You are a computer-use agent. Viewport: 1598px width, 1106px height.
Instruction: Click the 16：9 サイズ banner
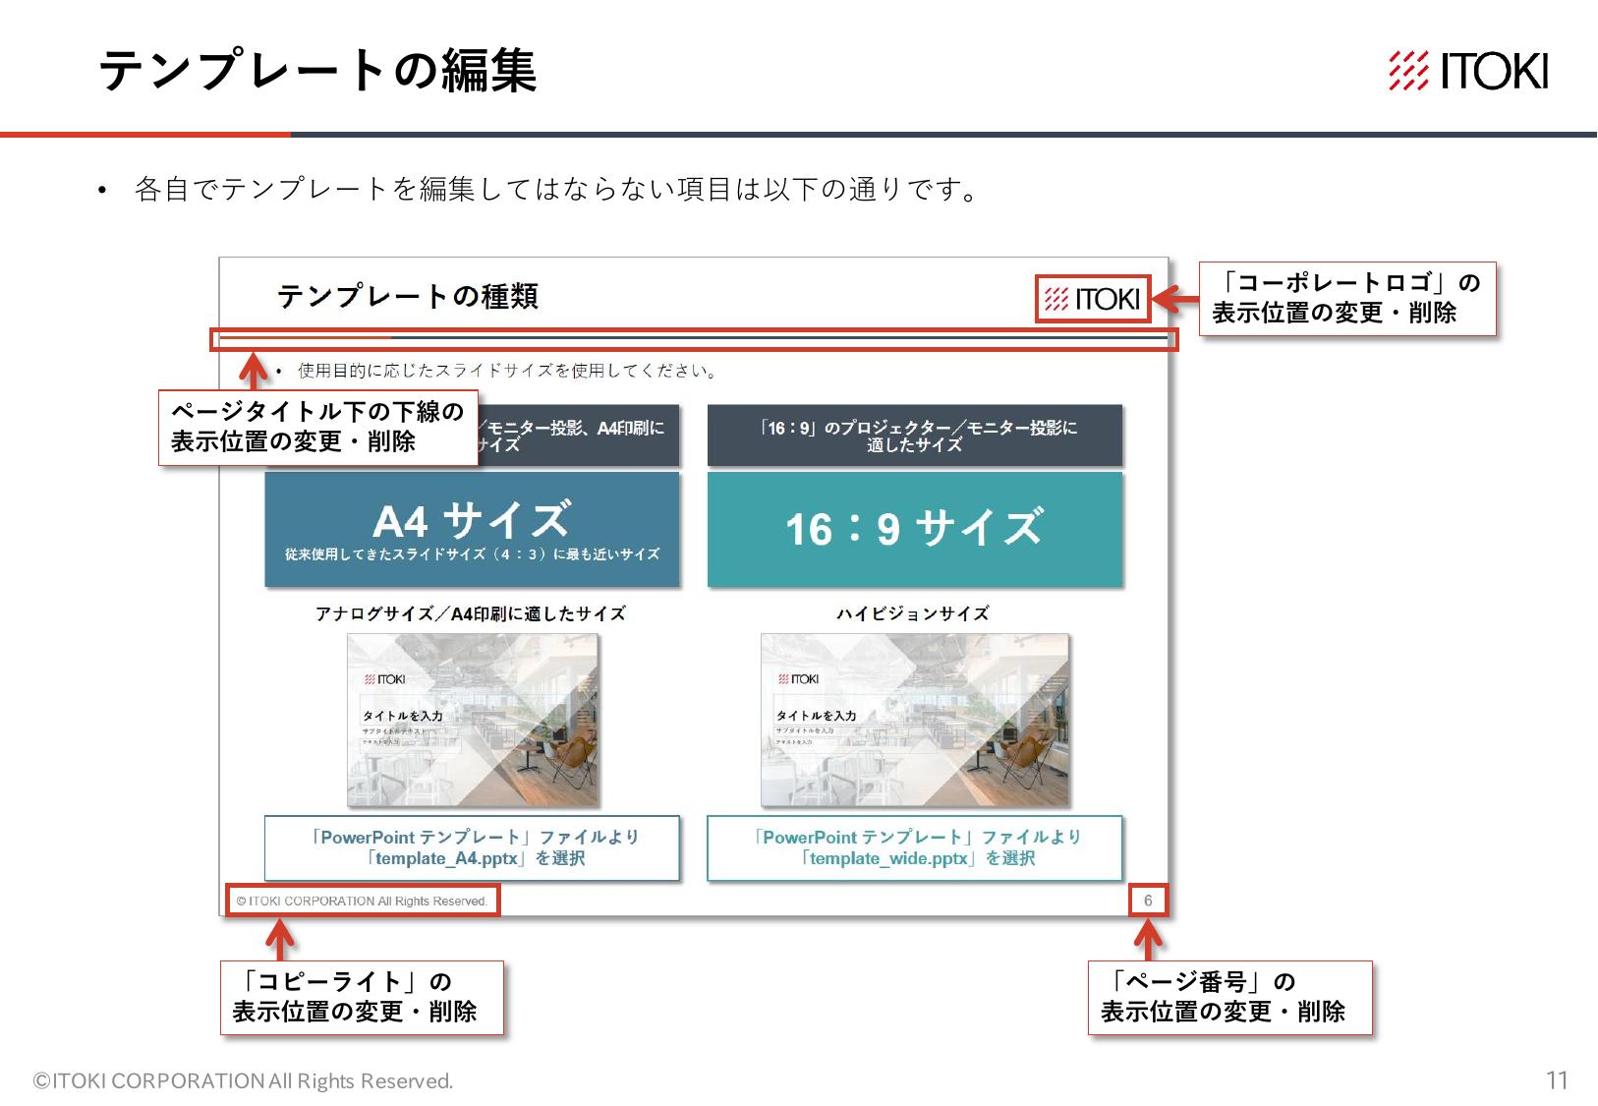coord(915,529)
